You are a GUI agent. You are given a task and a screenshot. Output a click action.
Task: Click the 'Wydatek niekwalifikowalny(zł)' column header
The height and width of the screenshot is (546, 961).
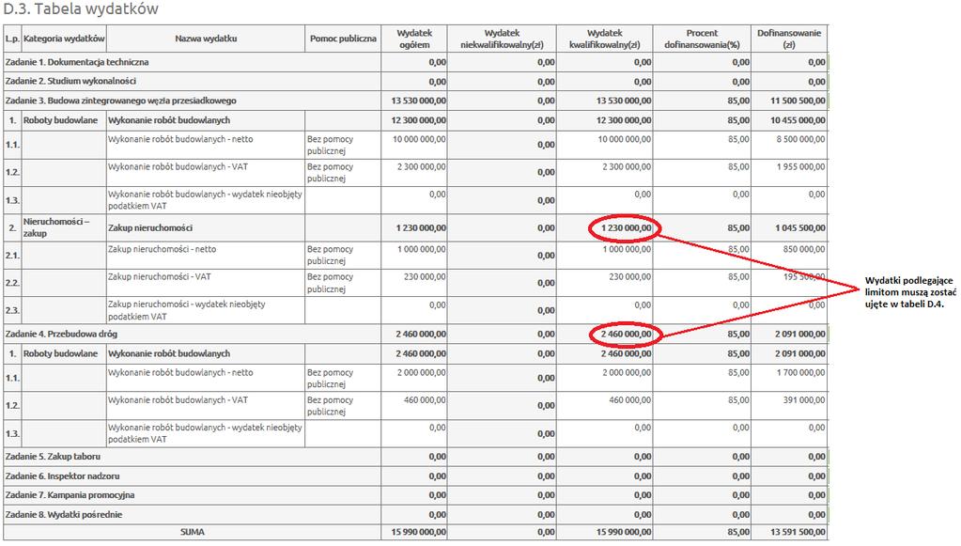pos(502,39)
